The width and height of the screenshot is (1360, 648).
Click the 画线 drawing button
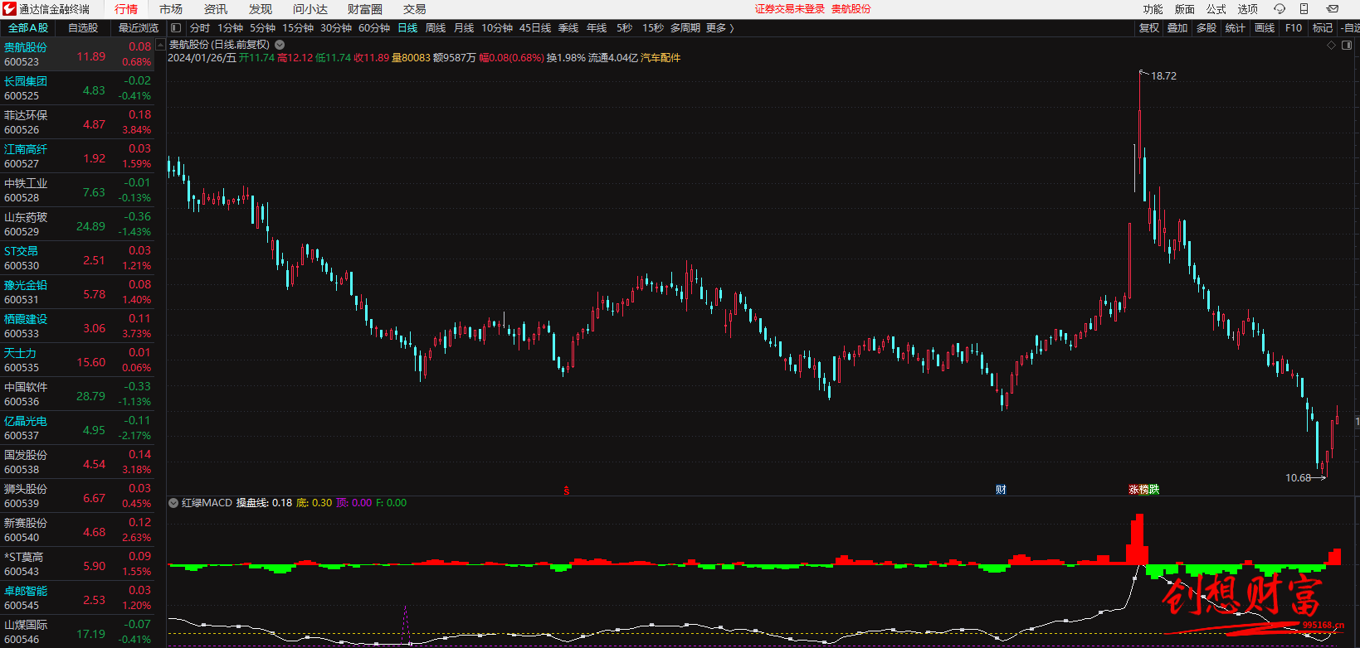coord(1265,28)
